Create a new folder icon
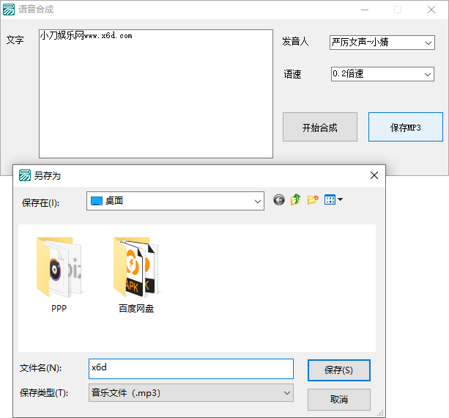The height and width of the screenshot is (418, 449). point(313,199)
